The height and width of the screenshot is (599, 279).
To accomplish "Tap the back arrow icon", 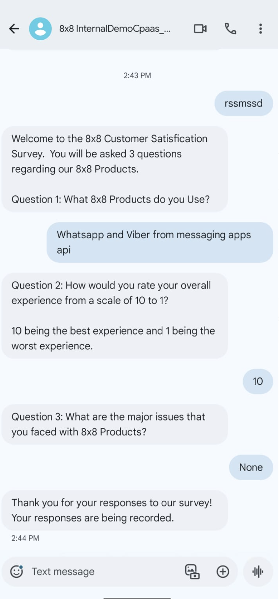I will (14, 28).
